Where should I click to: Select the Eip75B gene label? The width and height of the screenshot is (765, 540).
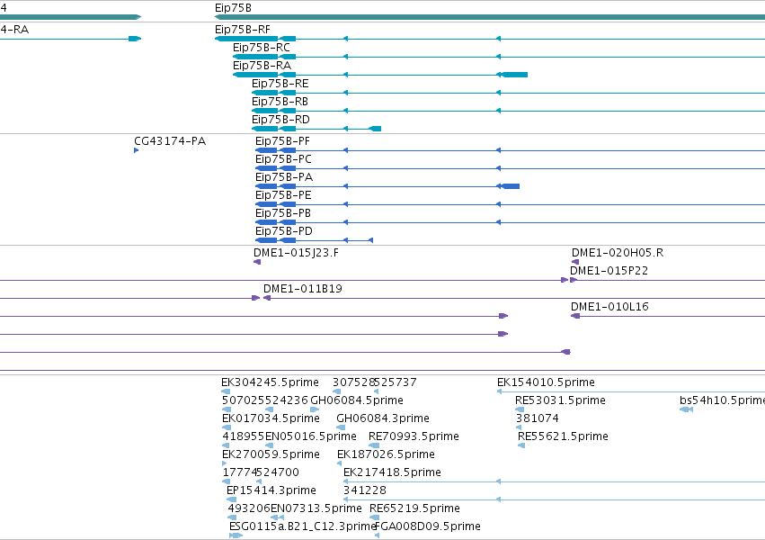click(x=233, y=8)
